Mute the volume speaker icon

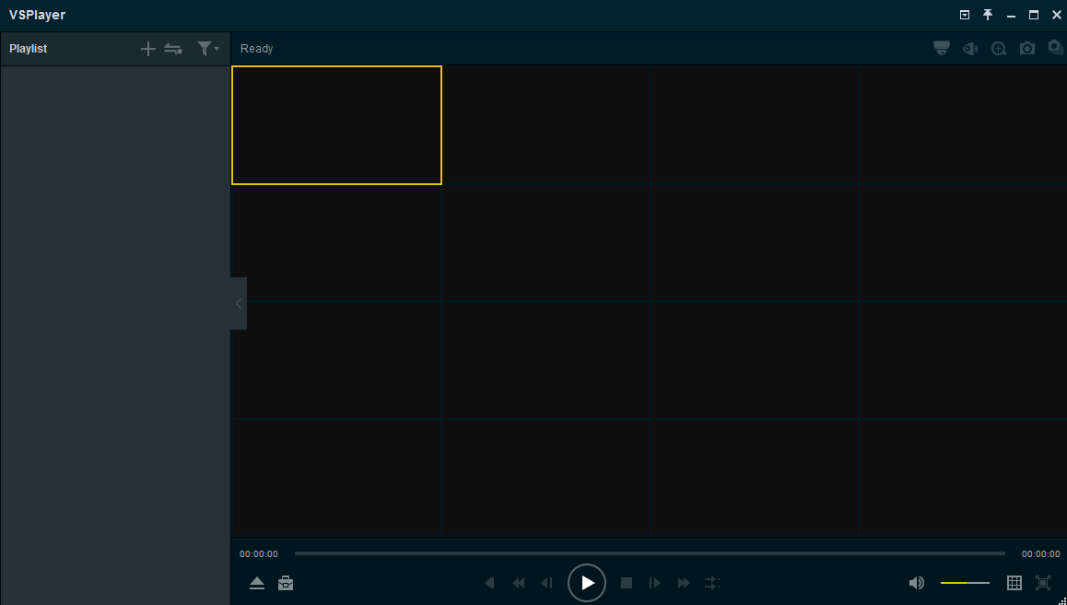click(x=916, y=583)
